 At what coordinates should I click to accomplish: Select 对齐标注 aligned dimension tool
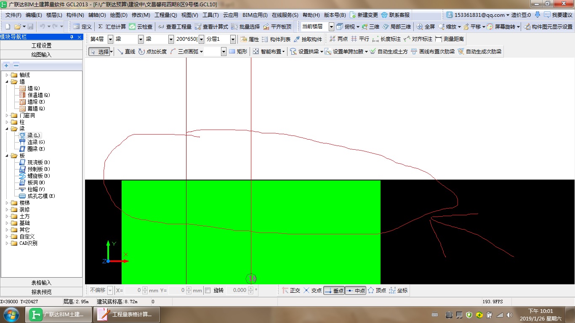[418, 39]
